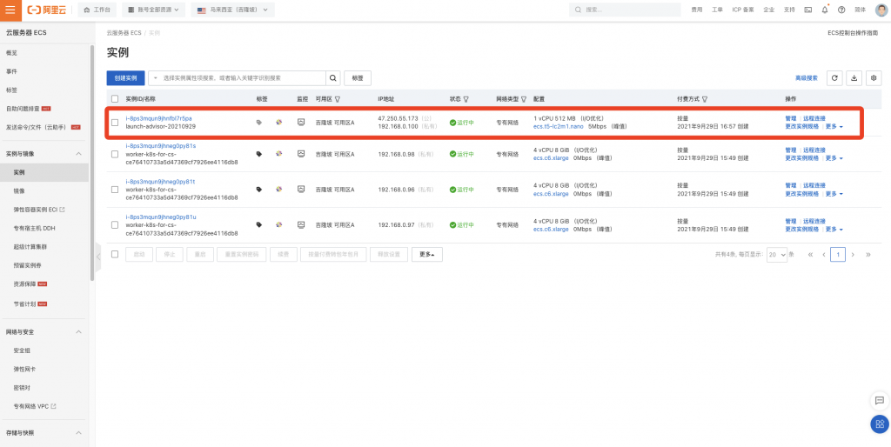Filter by 状态 funnel icon
Screen dimensions: 891x447
point(466,99)
